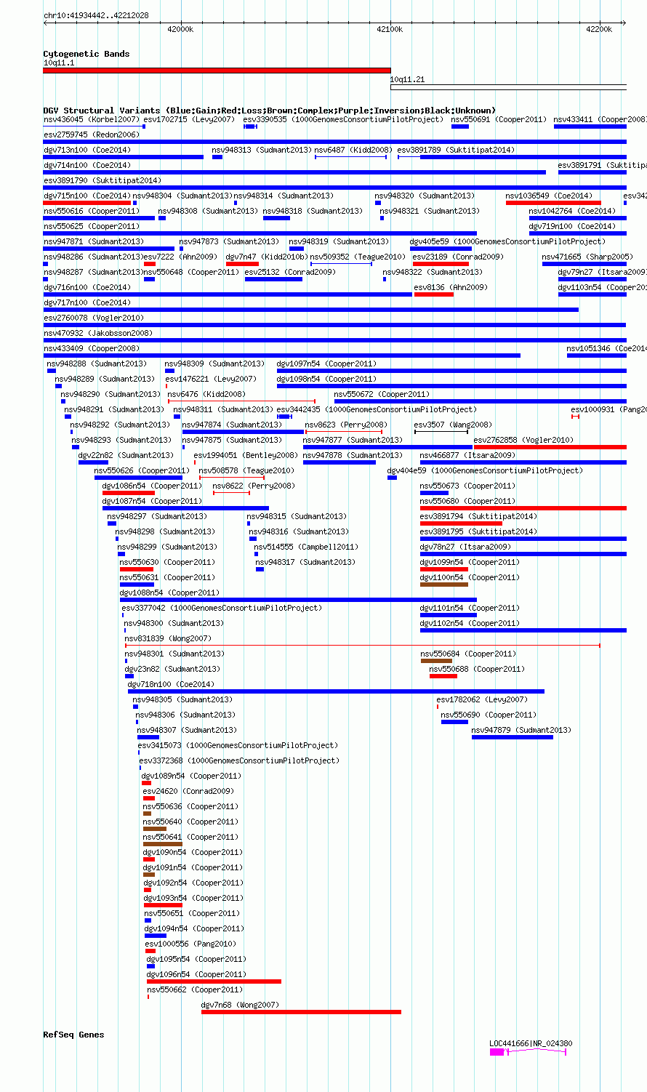Viewport: 647px width, 1092px height.
Task: Select the red dgv7n47 loss bar
Action: (242, 263)
